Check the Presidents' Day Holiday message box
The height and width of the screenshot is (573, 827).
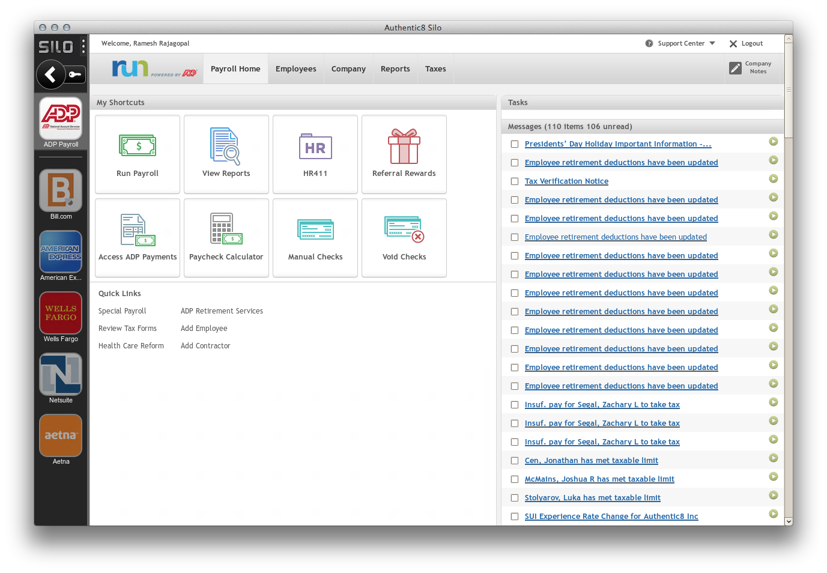point(515,144)
